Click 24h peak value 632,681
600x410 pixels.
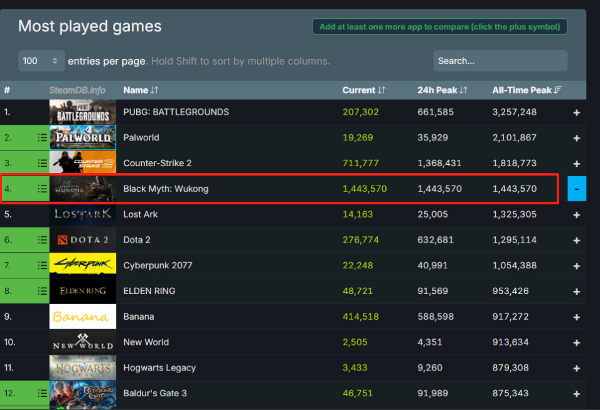[x=436, y=240]
